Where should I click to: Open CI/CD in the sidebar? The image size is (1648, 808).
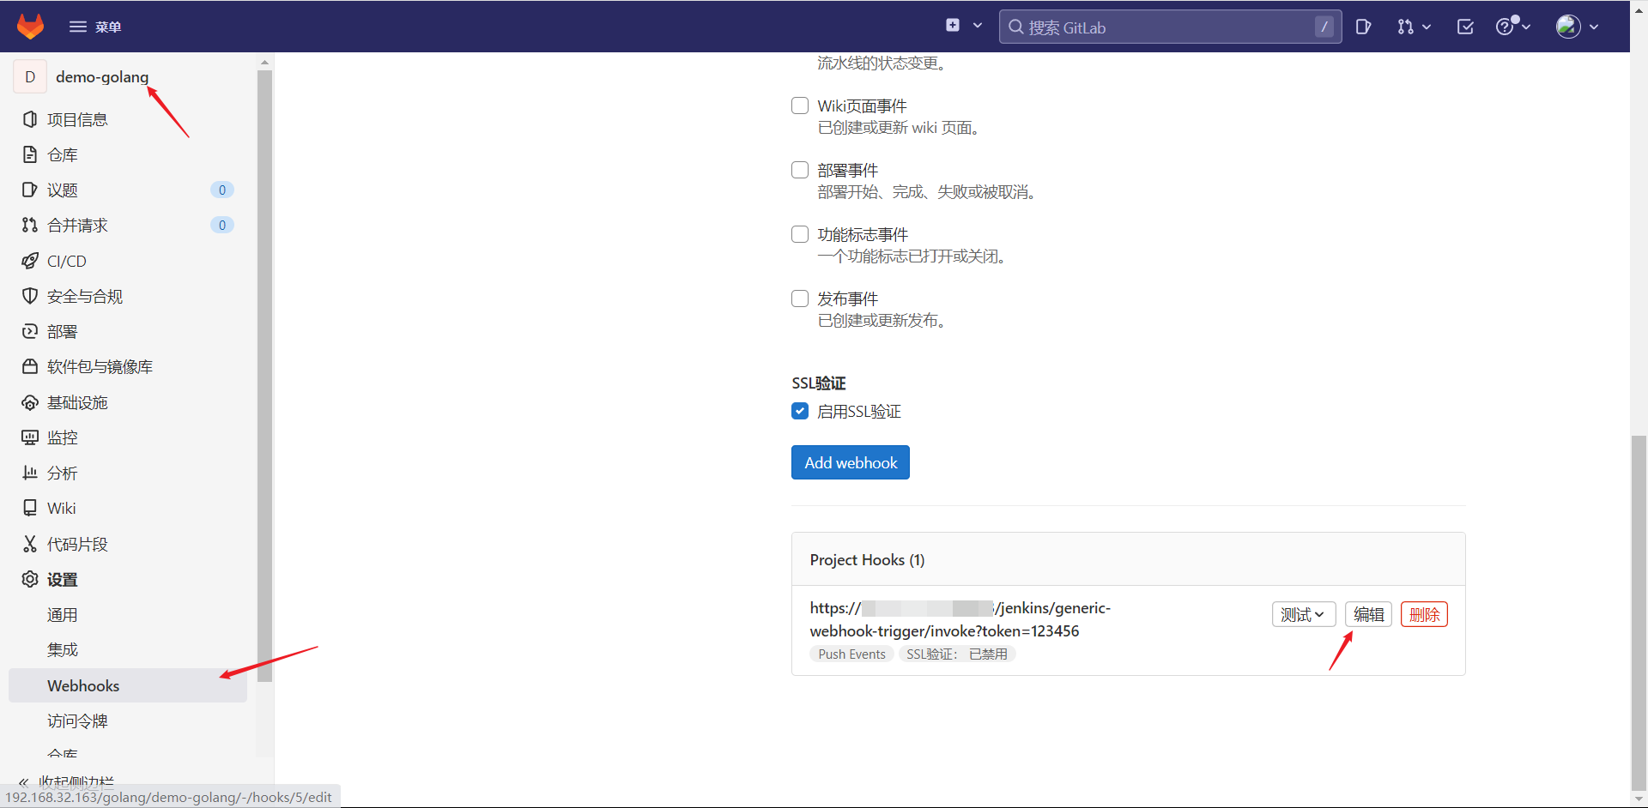click(67, 261)
